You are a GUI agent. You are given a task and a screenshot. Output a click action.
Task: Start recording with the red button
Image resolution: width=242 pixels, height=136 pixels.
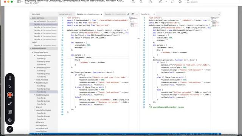coord(10,95)
